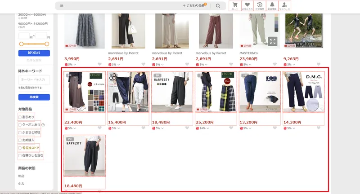This screenshot has width=360, height=194.
Task: Click the exclude keyword (キーワードを入力) field
Action: point(34,79)
